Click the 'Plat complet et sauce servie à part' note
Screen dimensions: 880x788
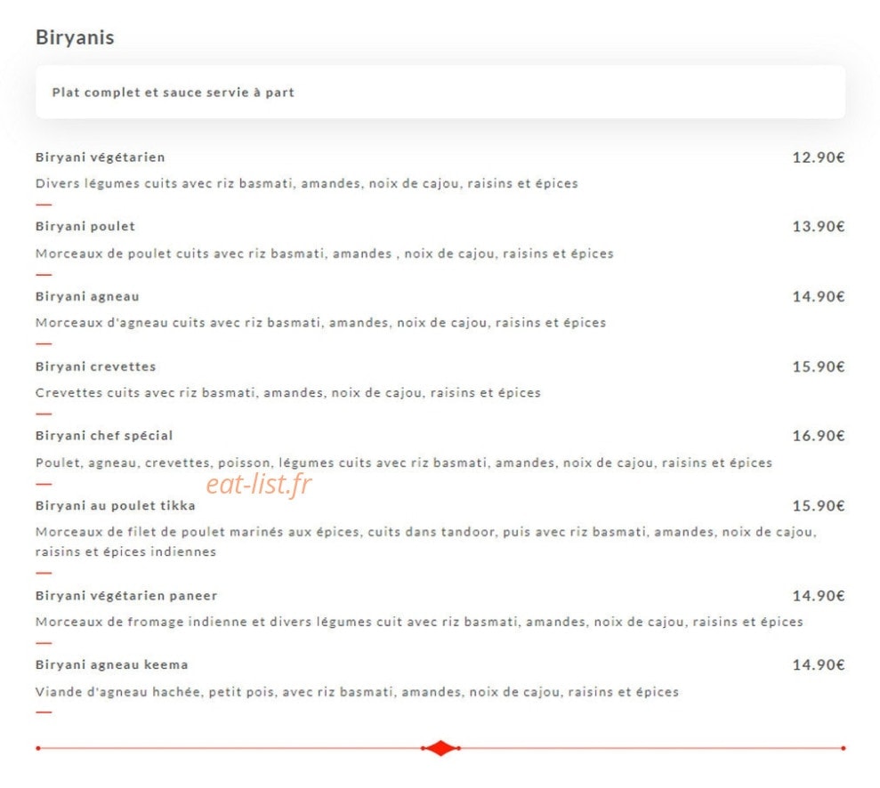tap(173, 92)
